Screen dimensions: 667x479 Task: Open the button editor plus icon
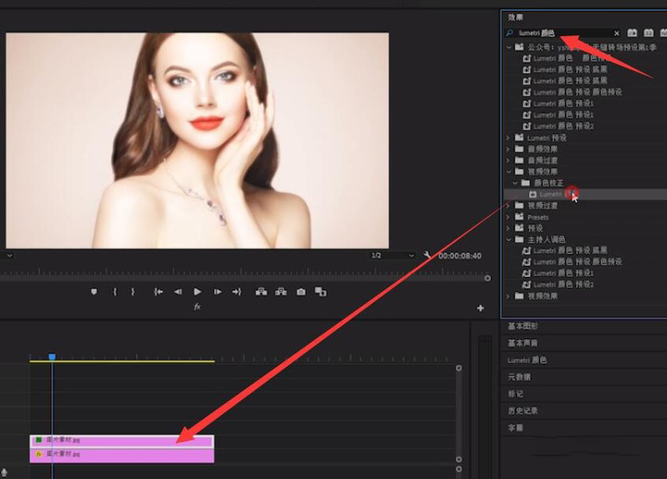[480, 308]
